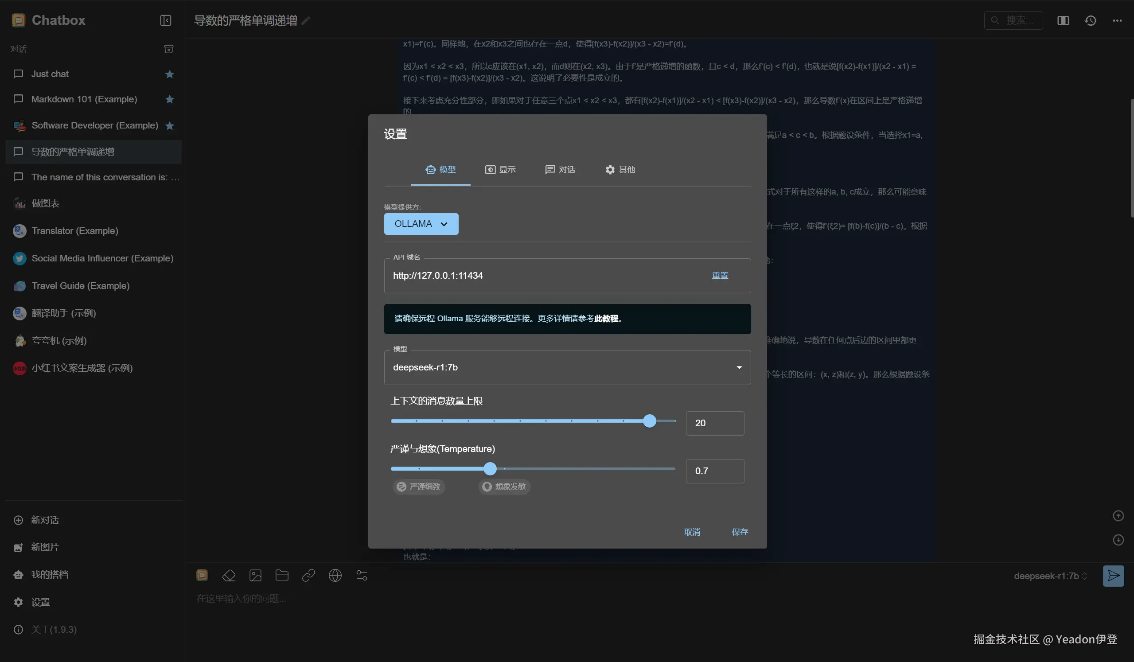Switch to the 其他 settings tab
The width and height of the screenshot is (1134, 662).
pyautogui.click(x=620, y=170)
